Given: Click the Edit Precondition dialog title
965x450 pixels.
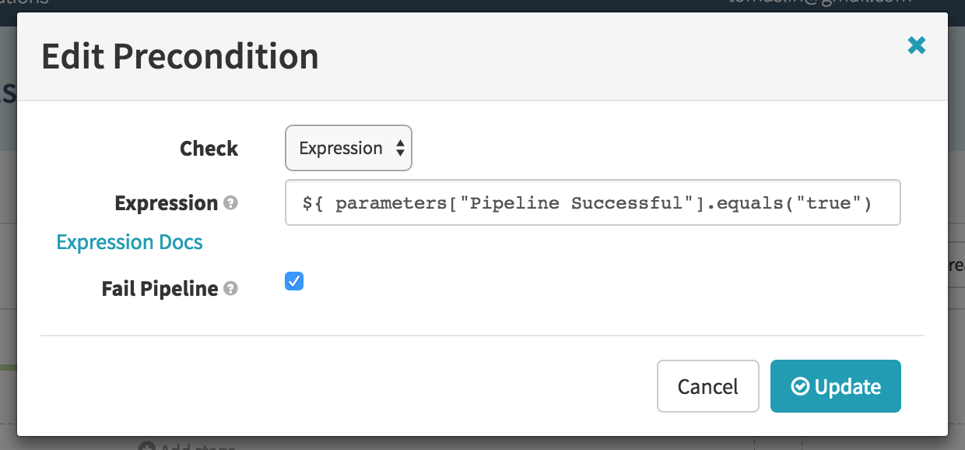Looking at the screenshot, I should click(x=180, y=57).
